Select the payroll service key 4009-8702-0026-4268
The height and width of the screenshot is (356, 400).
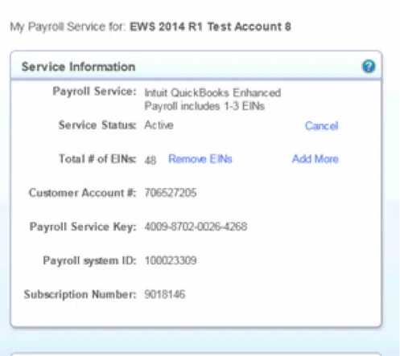tap(196, 227)
